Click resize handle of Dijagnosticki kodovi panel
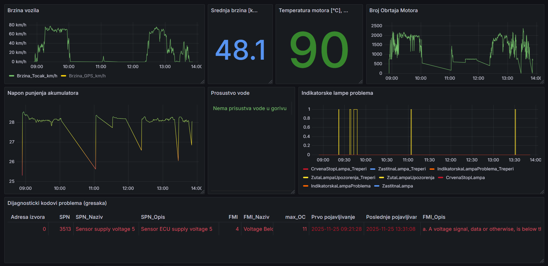The image size is (548, 266). click(x=542, y=261)
